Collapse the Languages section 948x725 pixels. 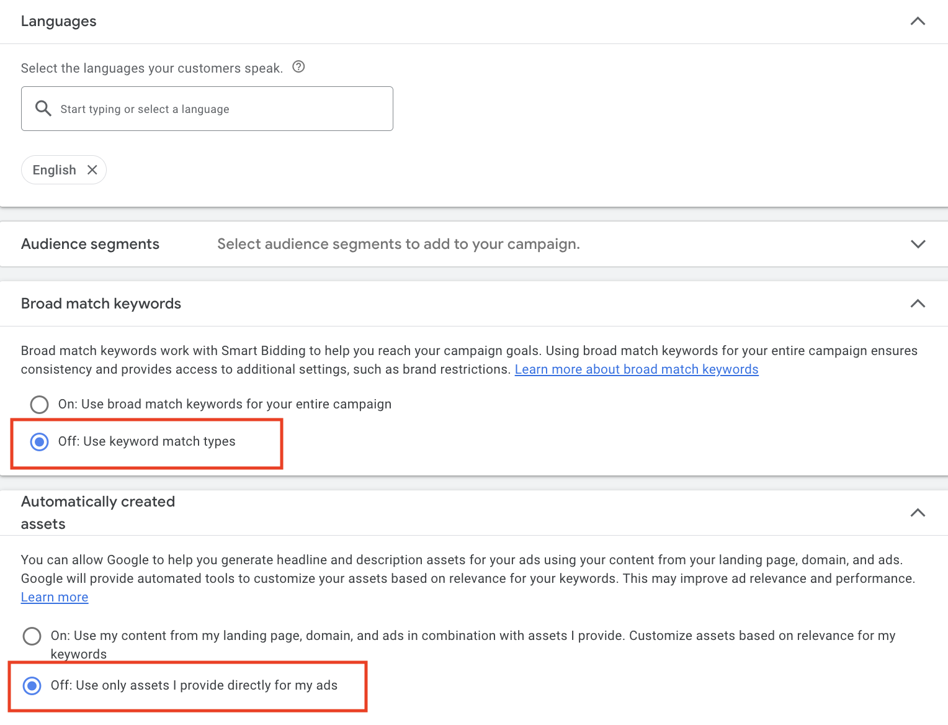(x=918, y=21)
